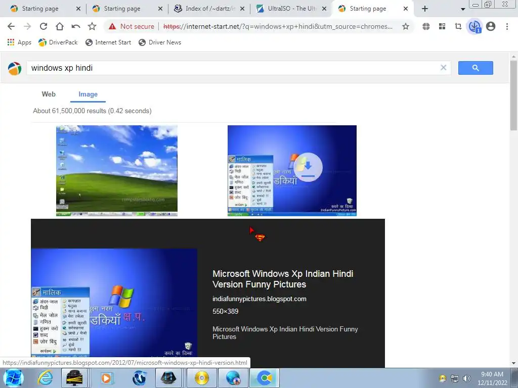This screenshot has height=388, width=518.
Task: Open the tab search dropdown arrow
Action: 463,9
